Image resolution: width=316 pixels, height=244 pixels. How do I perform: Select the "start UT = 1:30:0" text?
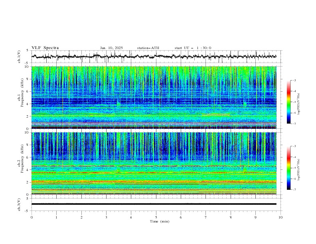(x=193, y=48)
